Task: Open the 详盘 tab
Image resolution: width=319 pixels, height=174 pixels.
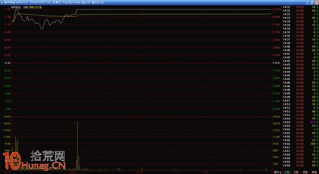Action: click(x=305, y=172)
